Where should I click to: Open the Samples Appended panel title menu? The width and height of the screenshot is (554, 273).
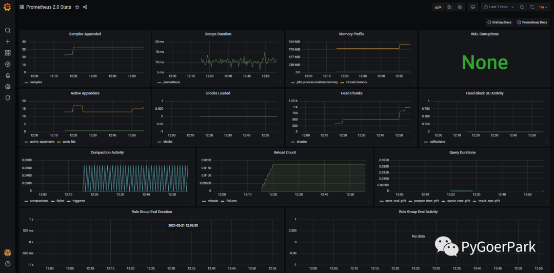[x=85, y=34]
